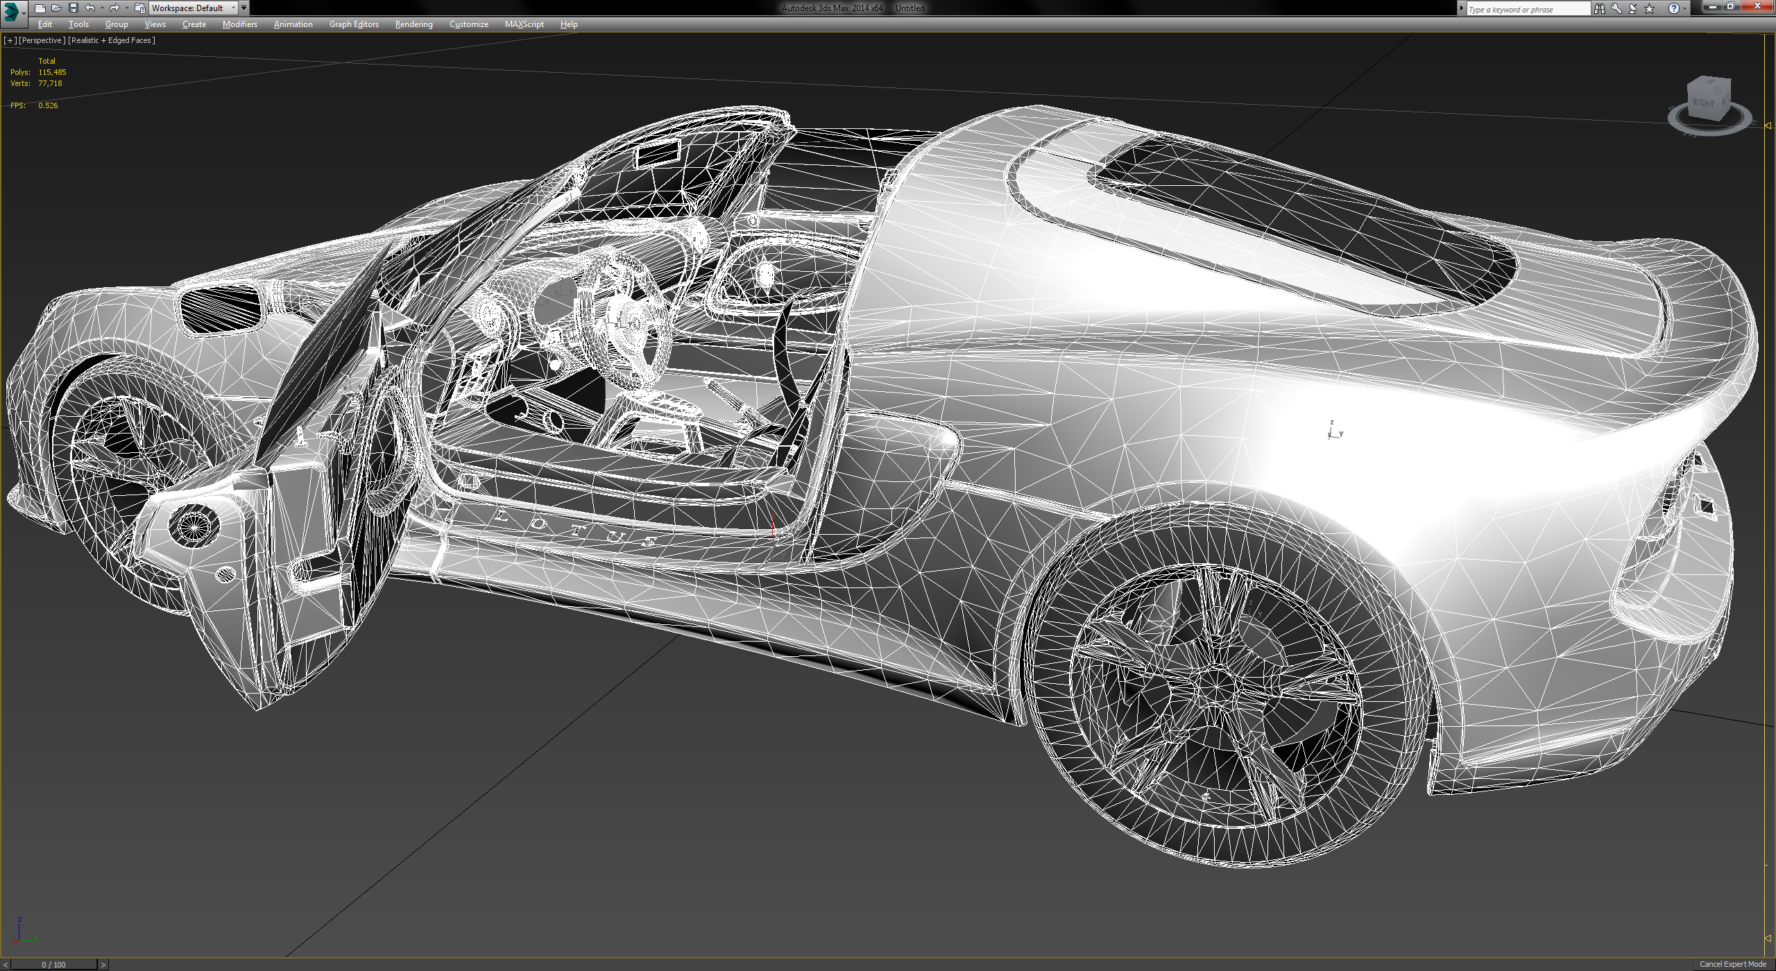Image resolution: width=1776 pixels, height=971 pixels.
Task: Open the Favorites star icon in InfoCenter
Action: 1650,9
